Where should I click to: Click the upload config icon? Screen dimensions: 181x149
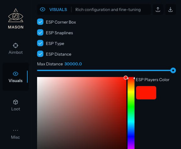coord(158,9)
